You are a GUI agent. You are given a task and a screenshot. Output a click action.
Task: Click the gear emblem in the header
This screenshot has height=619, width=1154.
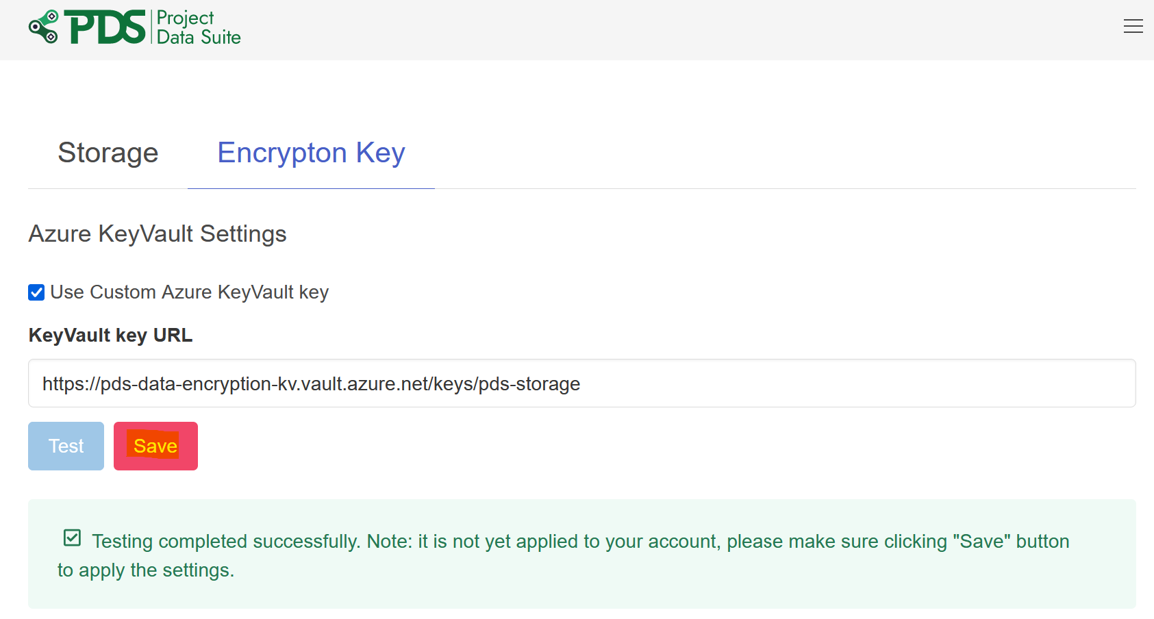tap(43, 27)
